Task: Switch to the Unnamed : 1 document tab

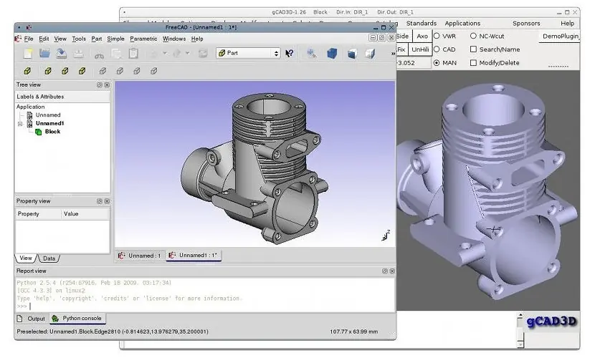Action: coord(140,256)
